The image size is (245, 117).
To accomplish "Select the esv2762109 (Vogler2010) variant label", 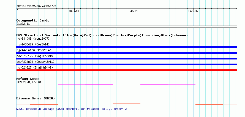I will (x=36, y=56).
